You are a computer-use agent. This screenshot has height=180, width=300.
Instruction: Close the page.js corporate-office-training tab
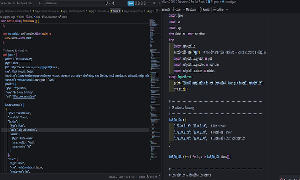tap(58, 11)
